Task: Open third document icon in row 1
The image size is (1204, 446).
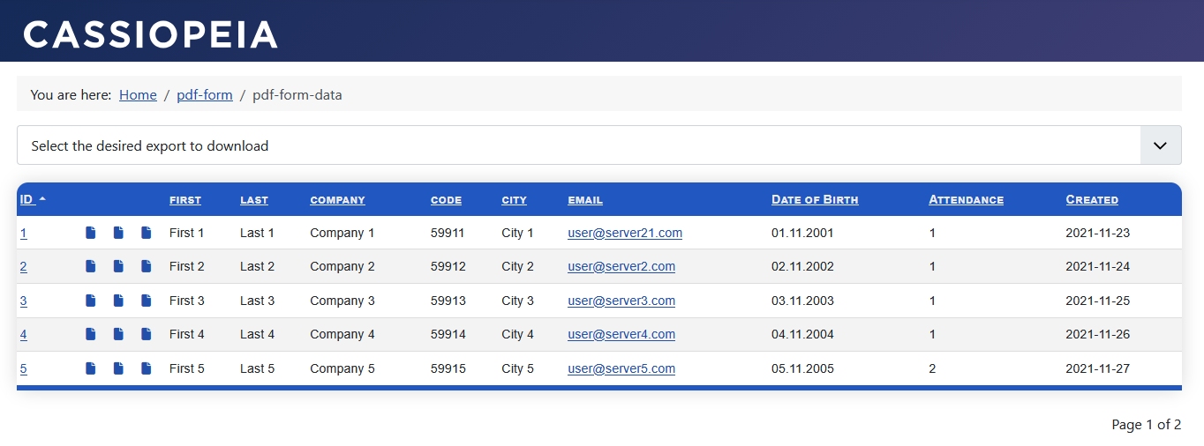Action: tap(147, 233)
